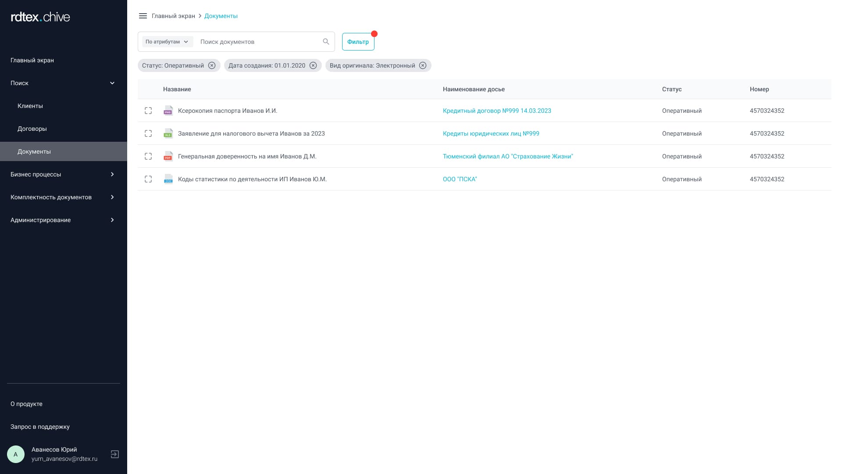Click the DOC file type icon

coord(168,179)
